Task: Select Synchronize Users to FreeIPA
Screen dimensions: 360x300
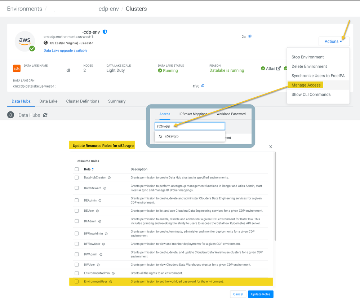Action: pos(318,76)
